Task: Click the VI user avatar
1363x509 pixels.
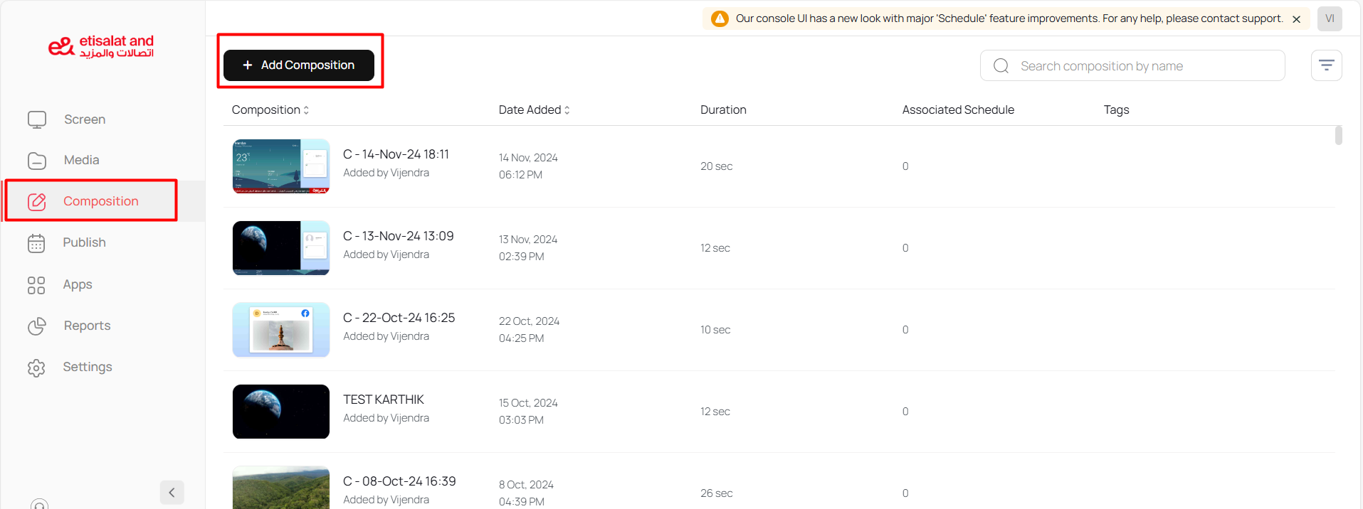Action: tap(1329, 18)
